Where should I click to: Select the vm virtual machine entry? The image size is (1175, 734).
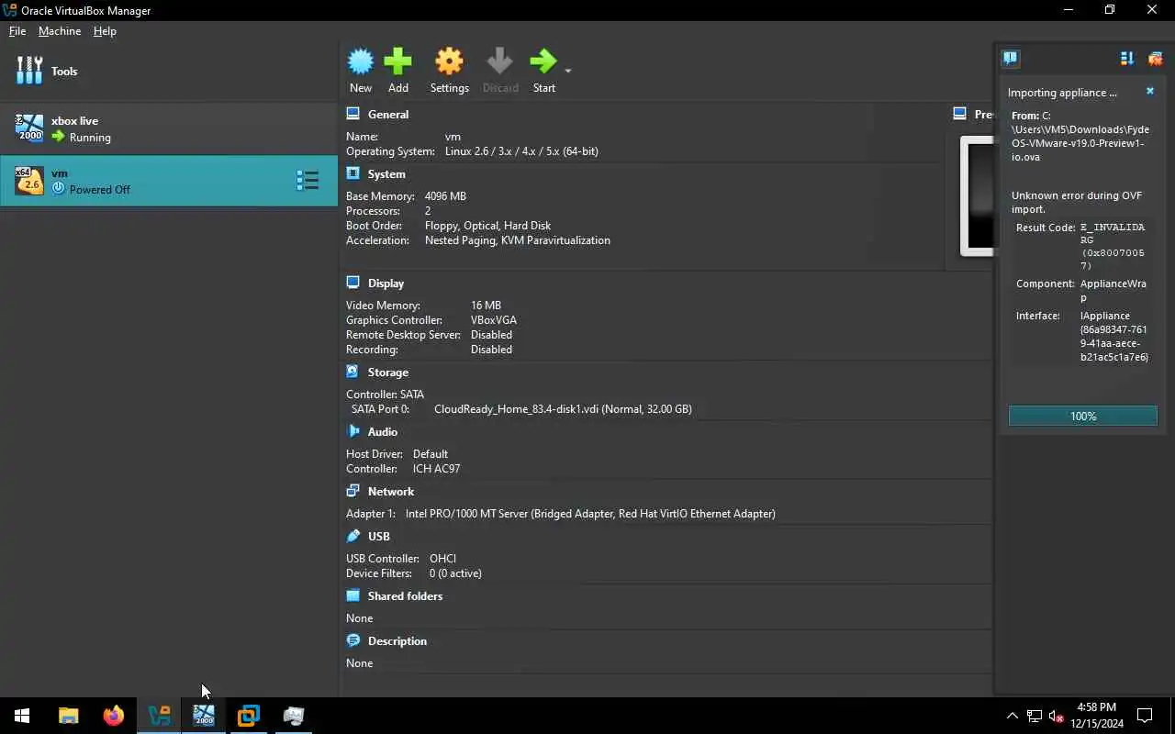[x=169, y=181]
